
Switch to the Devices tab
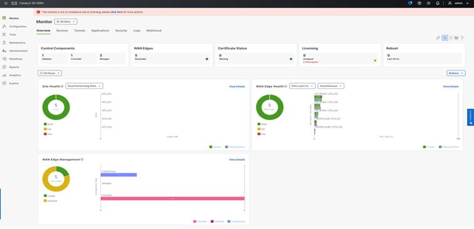pos(62,31)
